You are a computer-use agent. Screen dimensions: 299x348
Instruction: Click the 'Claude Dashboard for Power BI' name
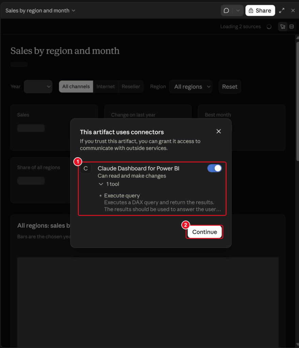(x=138, y=169)
